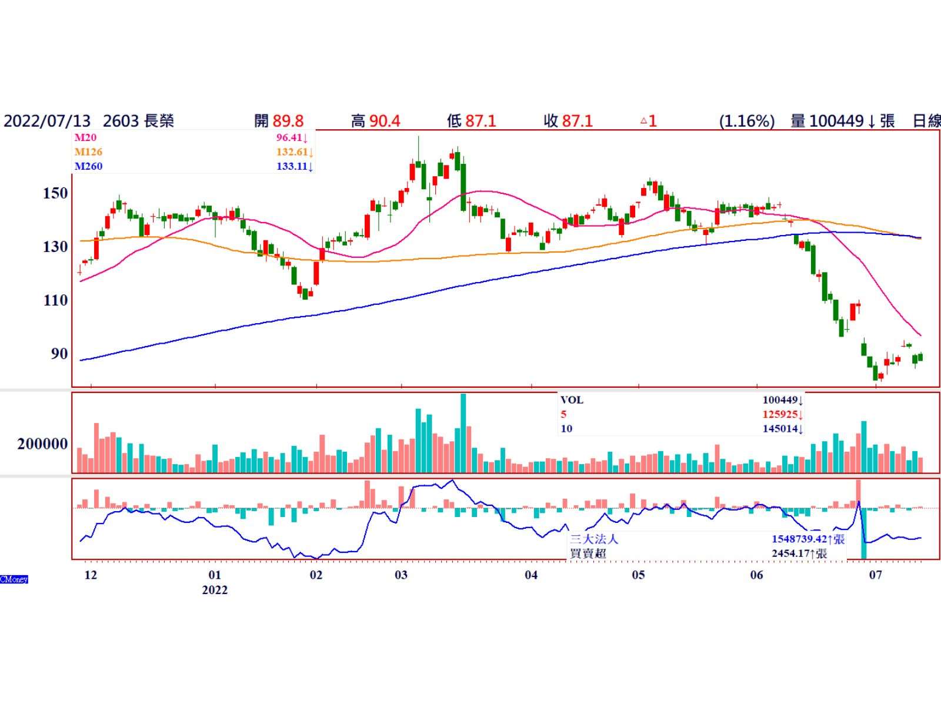Screen dimensions: 941x705
Task: Click the 買賣超 net buy/sell label
Action: tap(588, 553)
